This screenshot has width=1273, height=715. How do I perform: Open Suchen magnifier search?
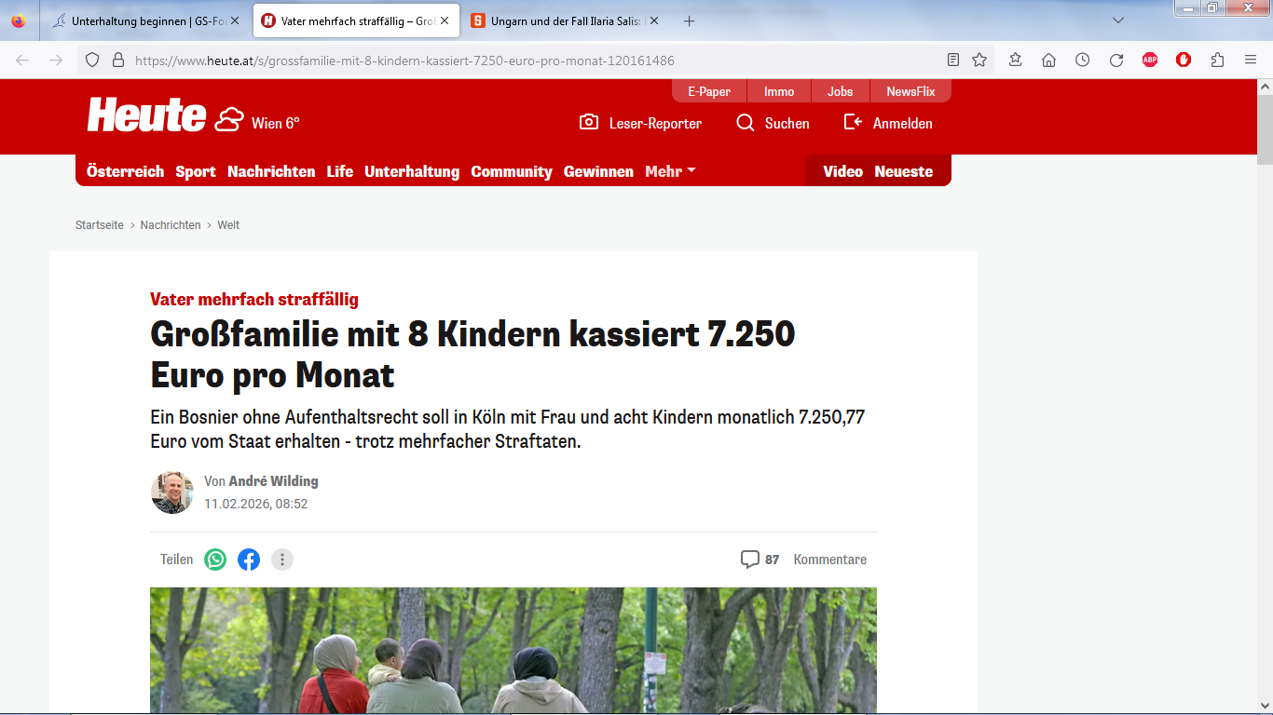click(746, 123)
